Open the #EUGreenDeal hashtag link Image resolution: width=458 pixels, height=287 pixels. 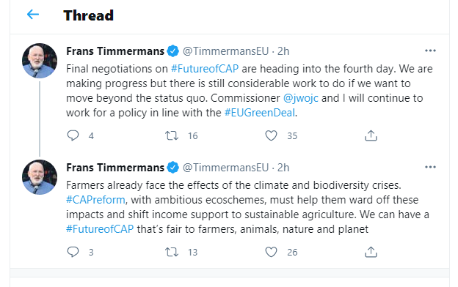click(x=260, y=113)
